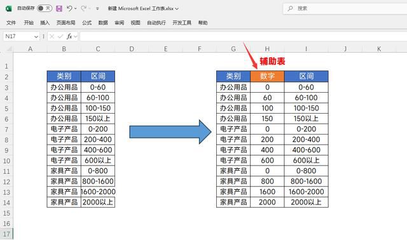407x240 pixels.
Task: Click the search (搜索) input box
Action: 345,8
